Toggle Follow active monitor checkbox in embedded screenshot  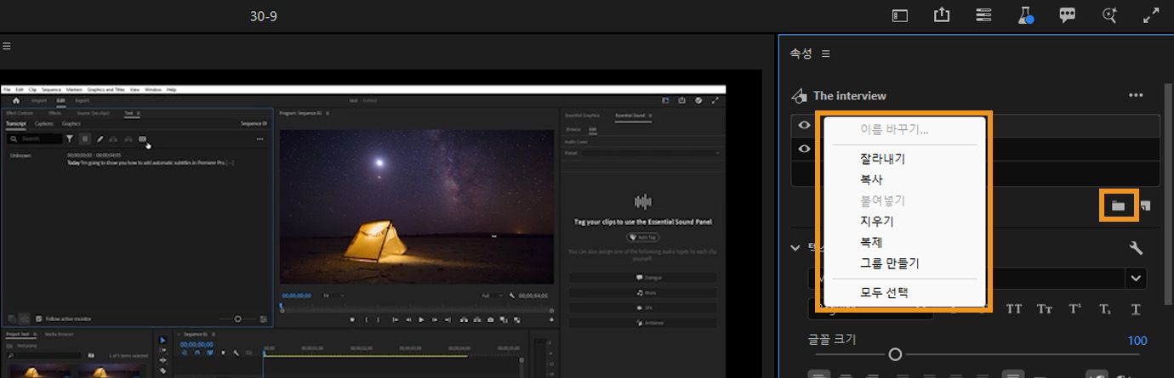[x=39, y=319]
